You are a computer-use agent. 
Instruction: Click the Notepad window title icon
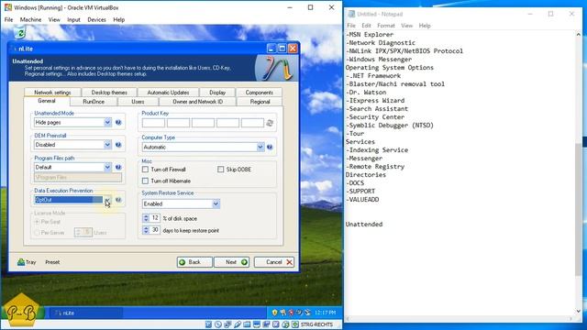tap(351, 14)
